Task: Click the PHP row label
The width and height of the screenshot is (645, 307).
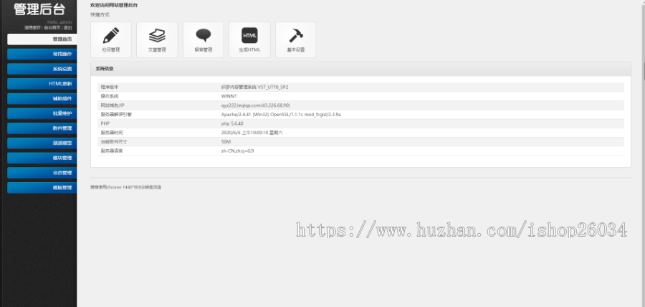Action: (105, 123)
